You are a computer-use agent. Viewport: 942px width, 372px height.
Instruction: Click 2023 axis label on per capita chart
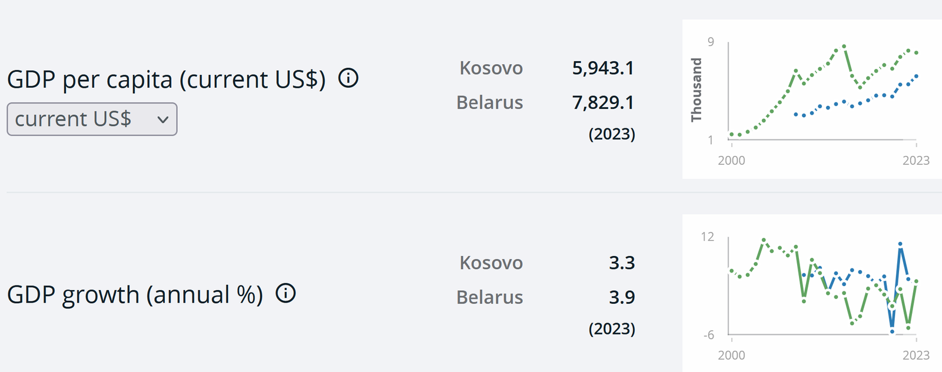(916, 161)
